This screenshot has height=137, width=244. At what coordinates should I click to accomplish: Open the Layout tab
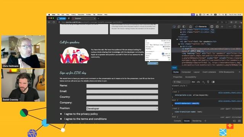tap(197, 72)
